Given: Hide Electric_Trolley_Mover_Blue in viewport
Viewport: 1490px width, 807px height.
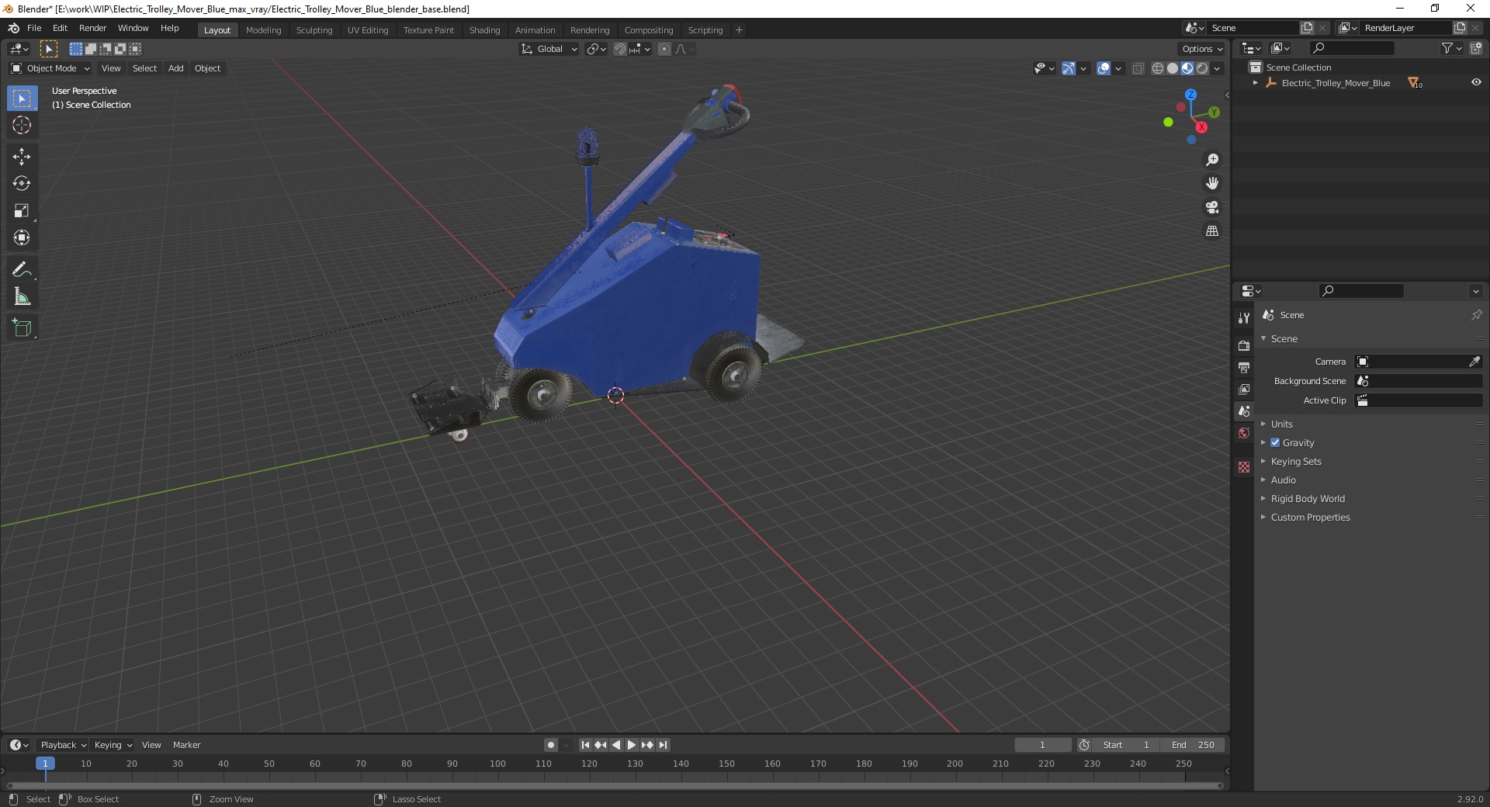Looking at the screenshot, I should point(1476,82).
